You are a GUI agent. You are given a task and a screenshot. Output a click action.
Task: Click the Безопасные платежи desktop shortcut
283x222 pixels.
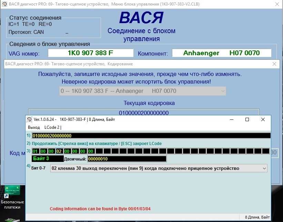click(12, 197)
